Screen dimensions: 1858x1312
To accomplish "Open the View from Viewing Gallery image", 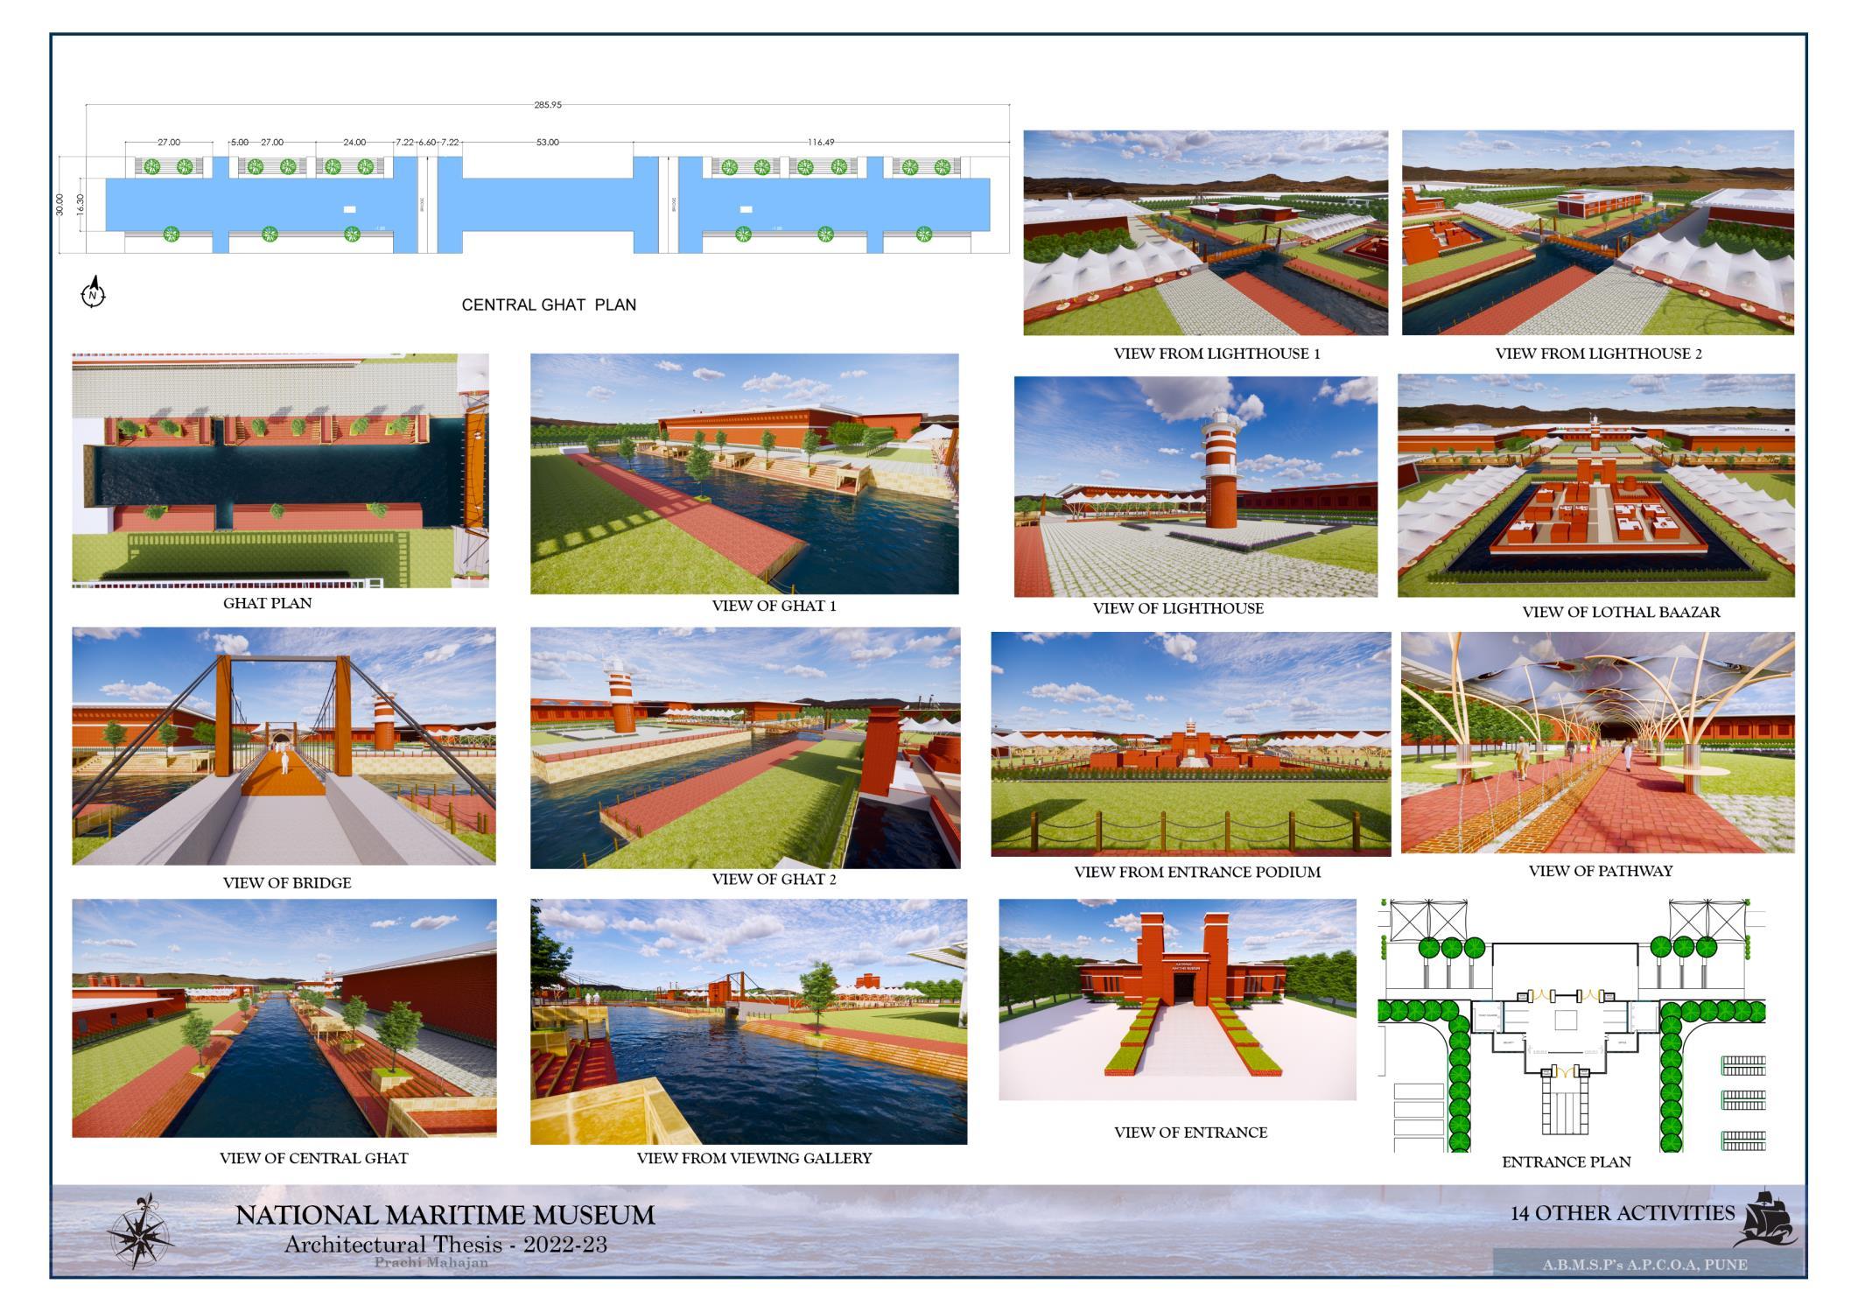I will coord(748,1021).
